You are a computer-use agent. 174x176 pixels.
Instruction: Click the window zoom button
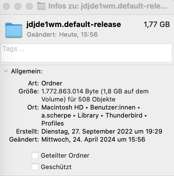pos(29,6)
